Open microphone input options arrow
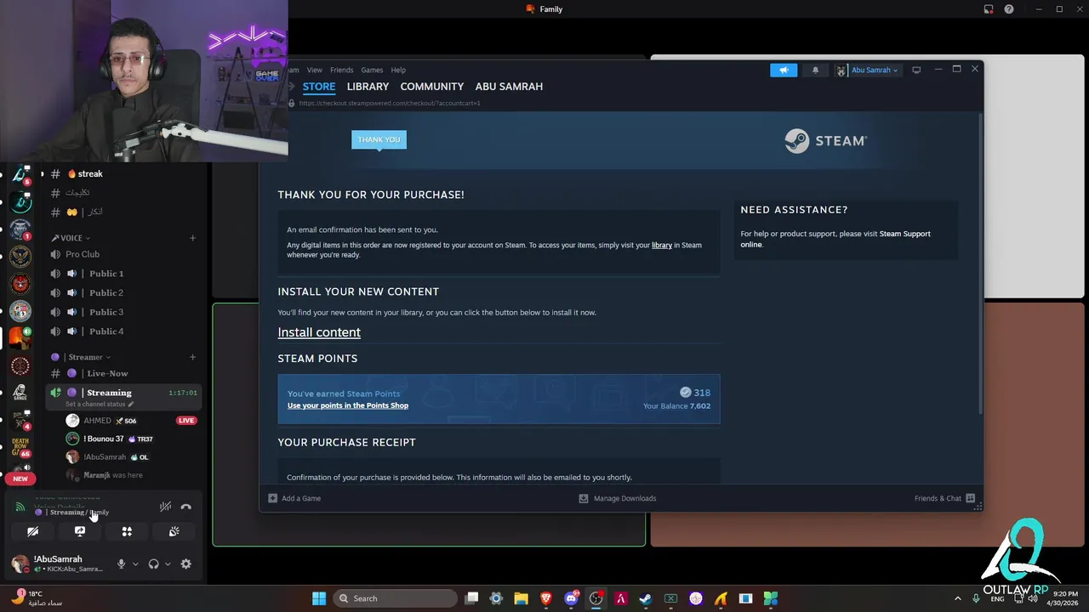 tap(134, 564)
